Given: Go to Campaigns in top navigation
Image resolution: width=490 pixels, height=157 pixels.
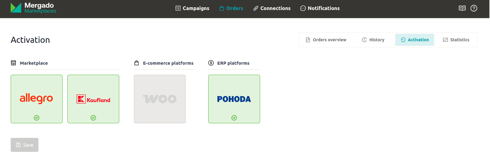Looking at the screenshot, I should coord(192,8).
